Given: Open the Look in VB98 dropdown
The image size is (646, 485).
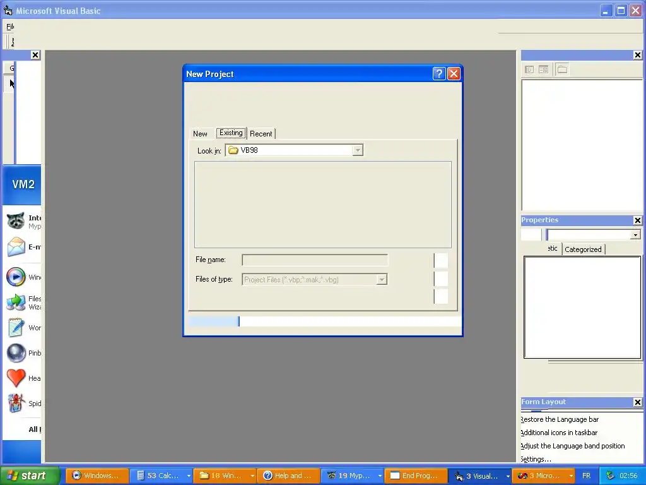Looking at the screenshot, I should pos(358,150).
